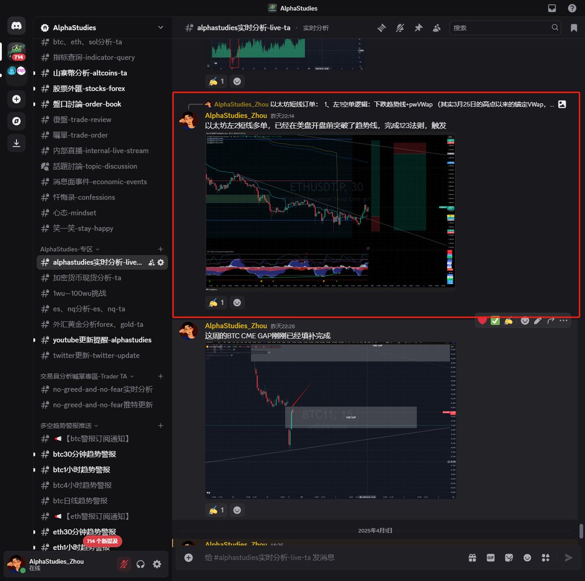Open attachment plus button in message box
The height and width of the screenshot is (581, 585).
click(x=189, y=558)
